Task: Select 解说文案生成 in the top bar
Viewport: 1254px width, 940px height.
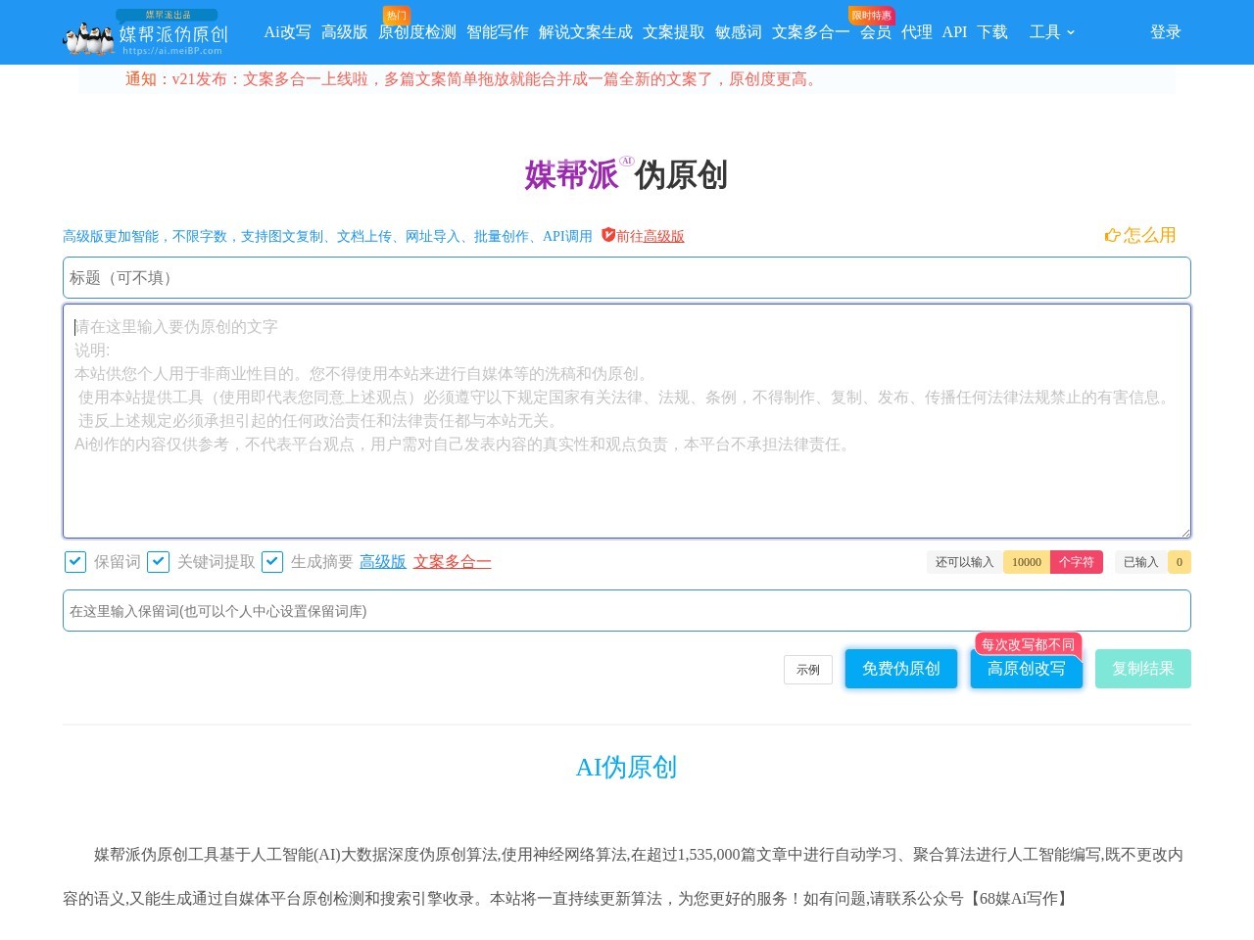Action: pyautogui.click(x=586, y=32)
